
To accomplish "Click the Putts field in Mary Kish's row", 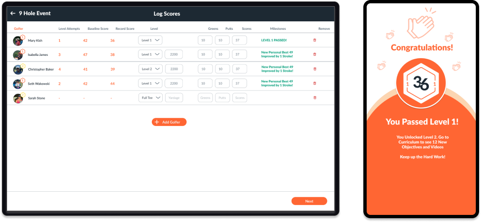I will (222, 40).
